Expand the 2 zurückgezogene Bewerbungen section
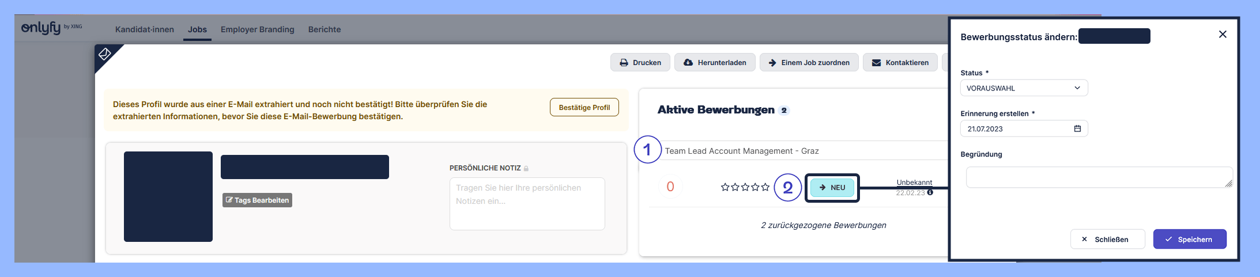Image resolution: width=1260 pixels, height=277 pixels. tap(823, 225)
